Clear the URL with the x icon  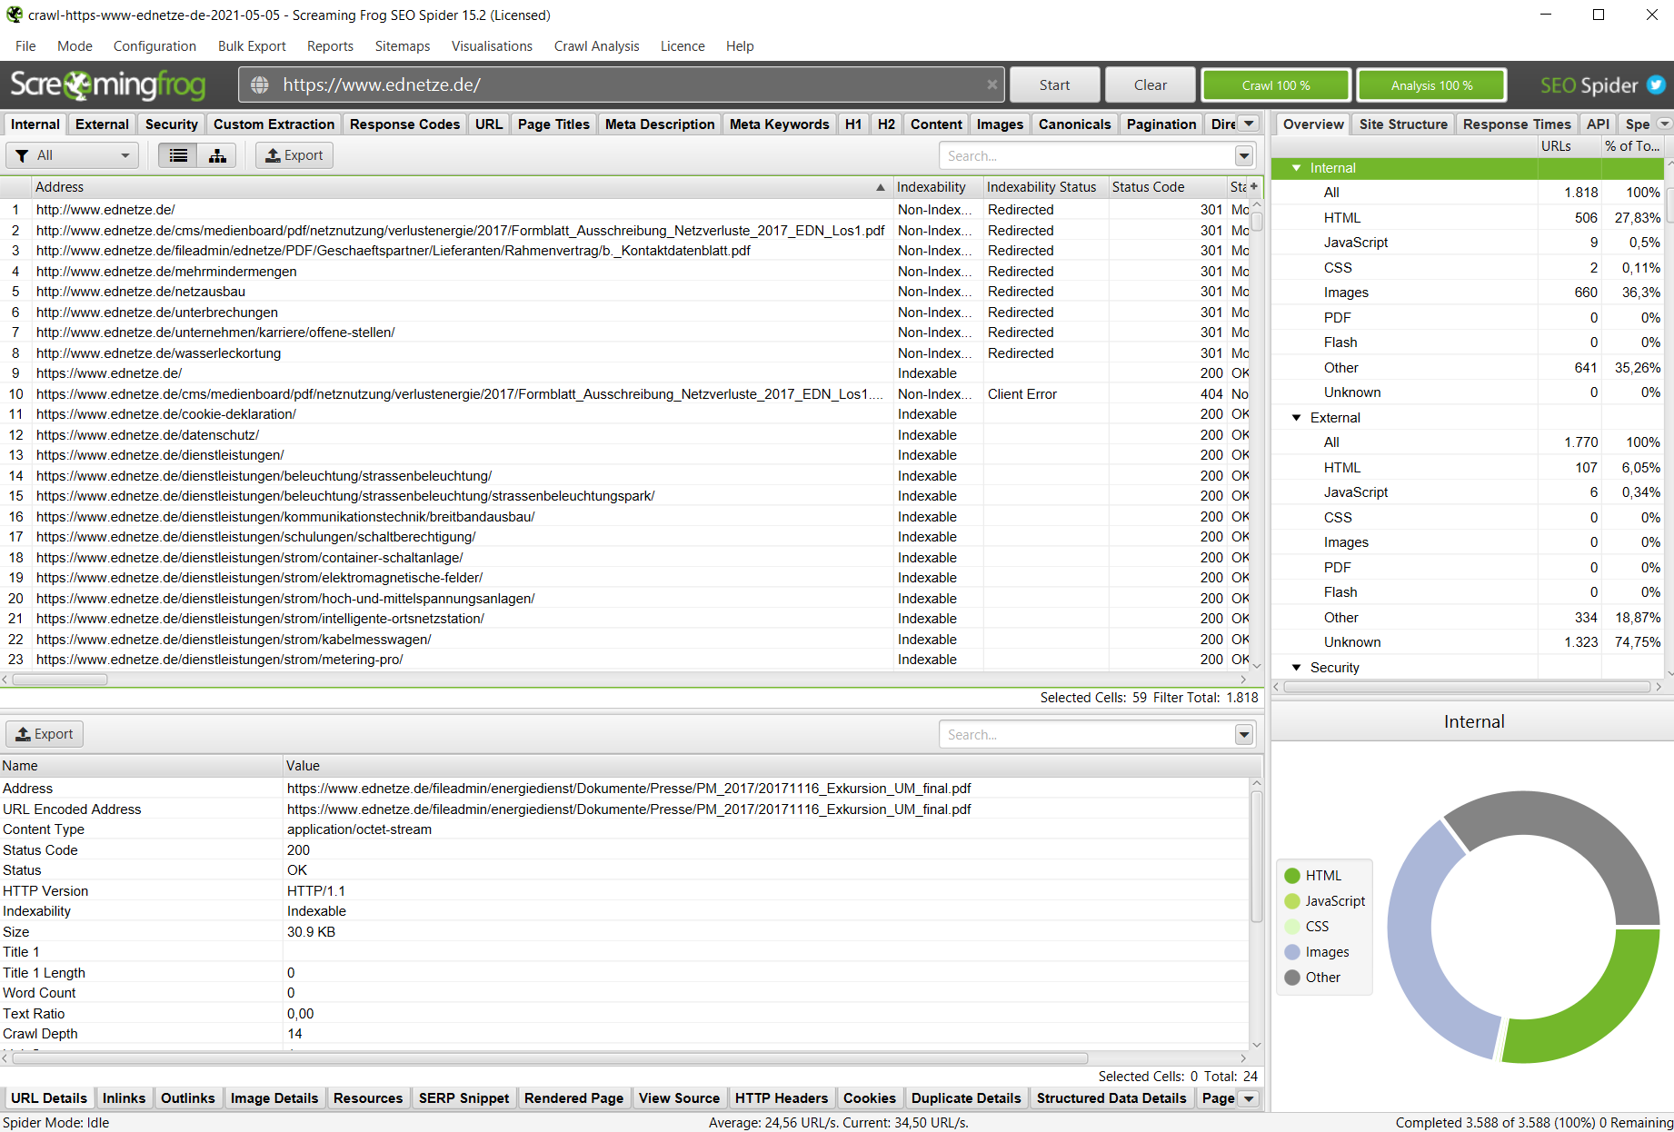[991, 84]
